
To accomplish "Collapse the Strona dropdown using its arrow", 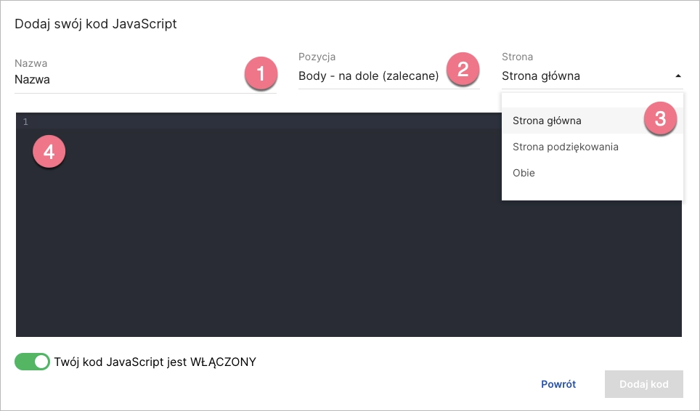I will coord(677,76).
